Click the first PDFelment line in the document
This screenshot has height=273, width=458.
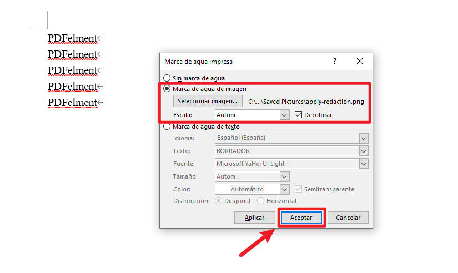(72, 38)
